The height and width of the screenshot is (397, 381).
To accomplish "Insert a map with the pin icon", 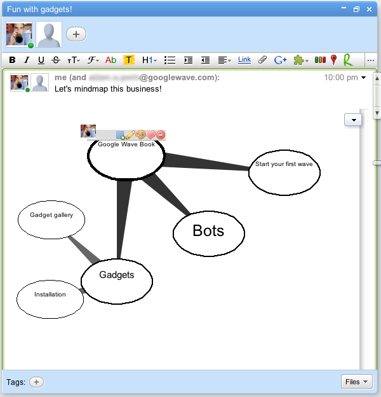I will click(334, 60).
